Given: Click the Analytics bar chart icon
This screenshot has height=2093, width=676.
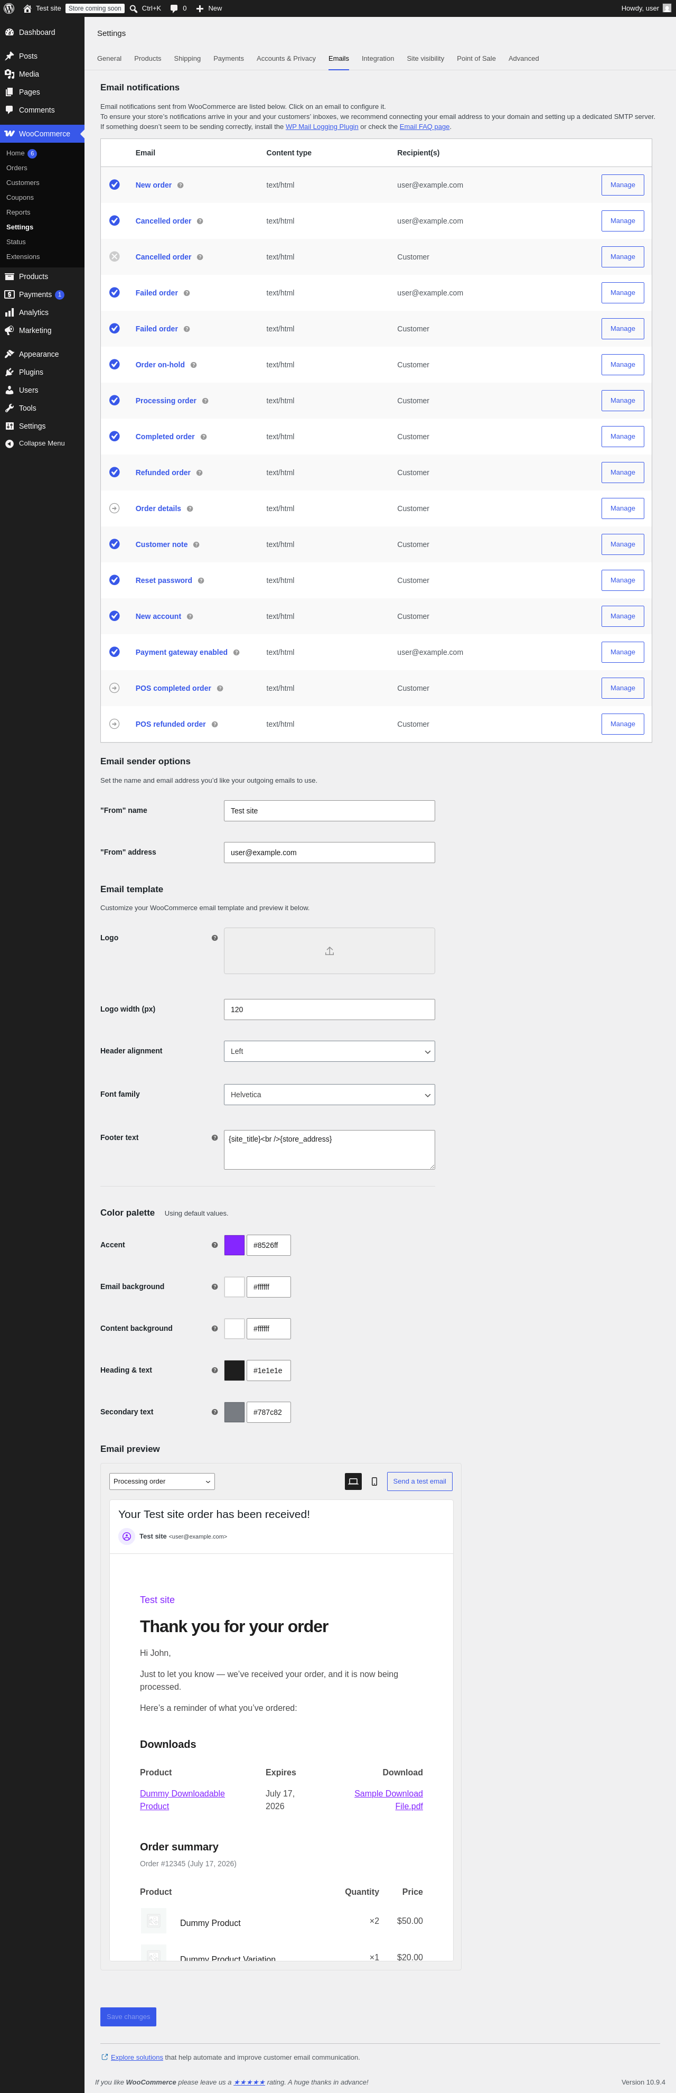Looking at the screenshot, I should pos(10,312).
